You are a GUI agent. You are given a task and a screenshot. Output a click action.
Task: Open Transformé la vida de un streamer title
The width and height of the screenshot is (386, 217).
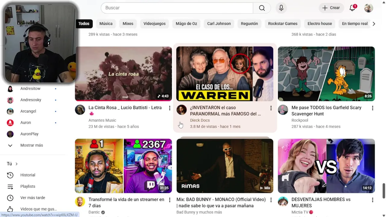click(126, 203)
